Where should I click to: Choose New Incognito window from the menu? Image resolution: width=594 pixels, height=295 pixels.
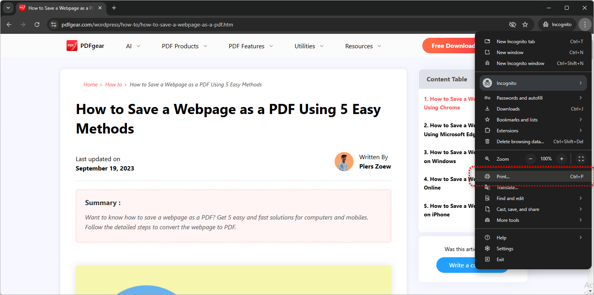[533, 63]
